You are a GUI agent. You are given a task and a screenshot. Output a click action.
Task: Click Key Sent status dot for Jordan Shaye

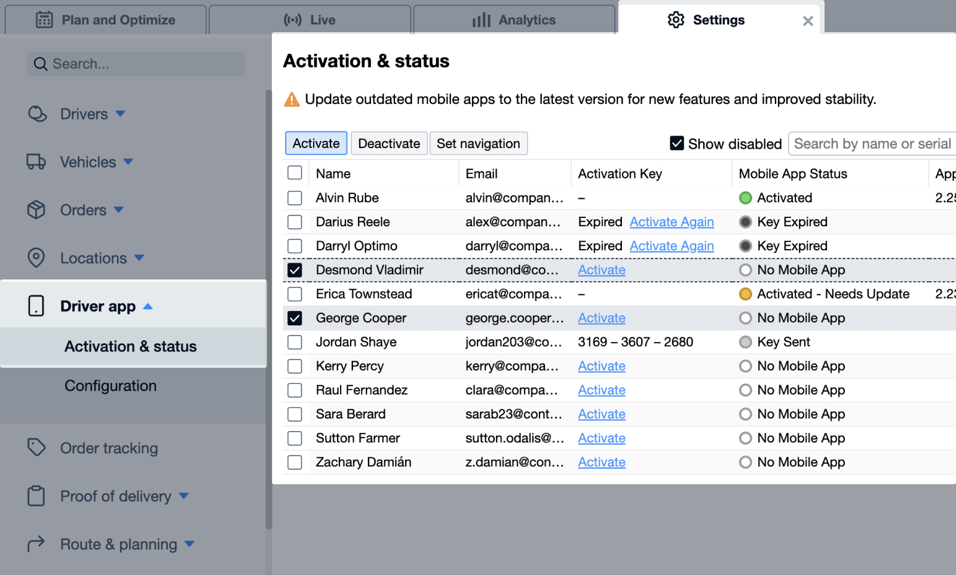745,342
